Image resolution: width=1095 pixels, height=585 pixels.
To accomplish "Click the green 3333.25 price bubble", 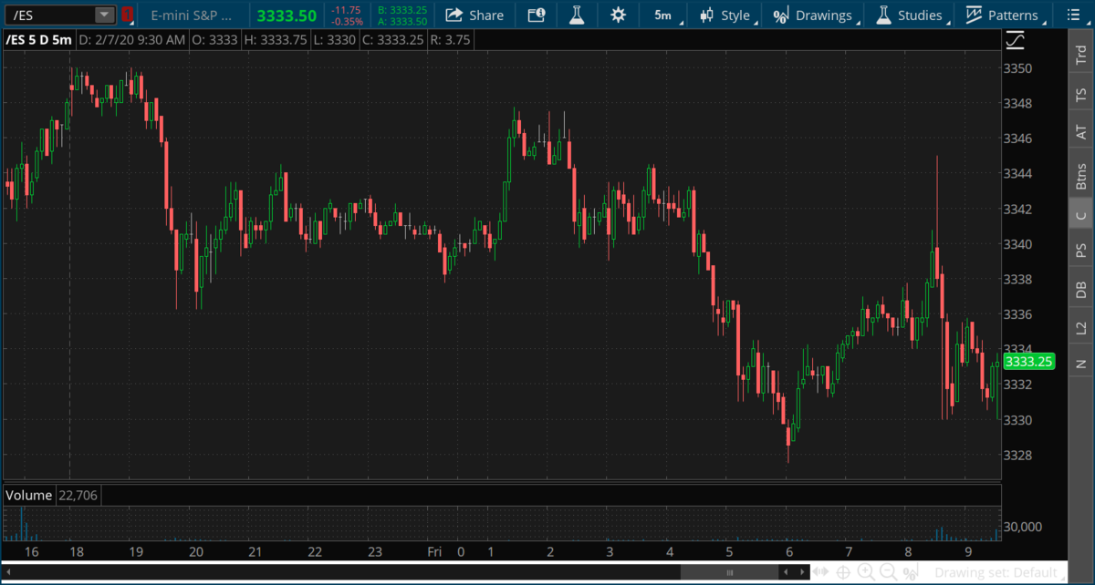I will 1028,362.
